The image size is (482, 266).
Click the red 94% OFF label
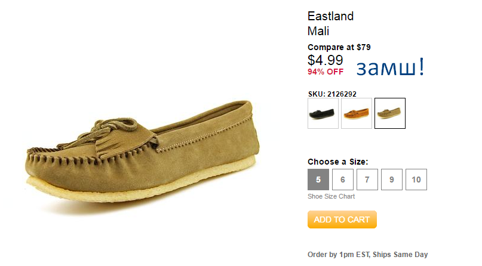(326, 72)
